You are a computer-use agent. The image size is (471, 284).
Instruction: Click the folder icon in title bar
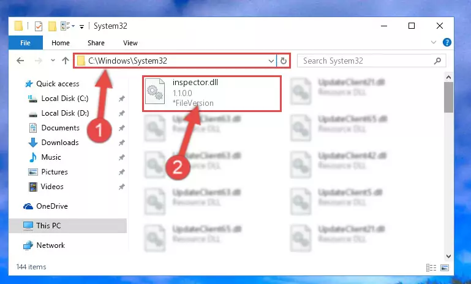point(18,26)
